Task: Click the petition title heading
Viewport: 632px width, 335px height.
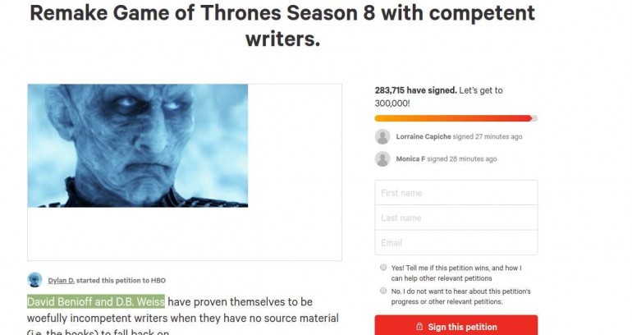Action: [x=282, y=25]
